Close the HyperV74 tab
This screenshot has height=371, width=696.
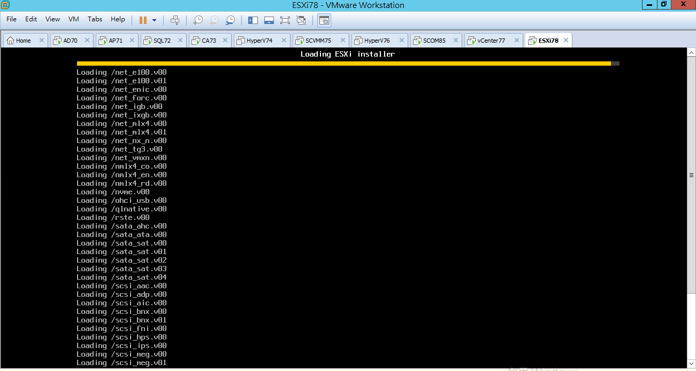pyautogui.click(x=284, y=40)
